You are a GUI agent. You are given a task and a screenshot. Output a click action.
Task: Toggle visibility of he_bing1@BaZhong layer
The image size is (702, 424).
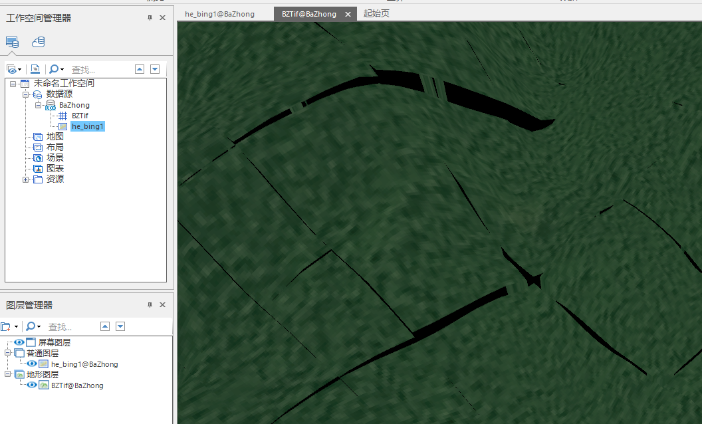click(x=32, y=364)
